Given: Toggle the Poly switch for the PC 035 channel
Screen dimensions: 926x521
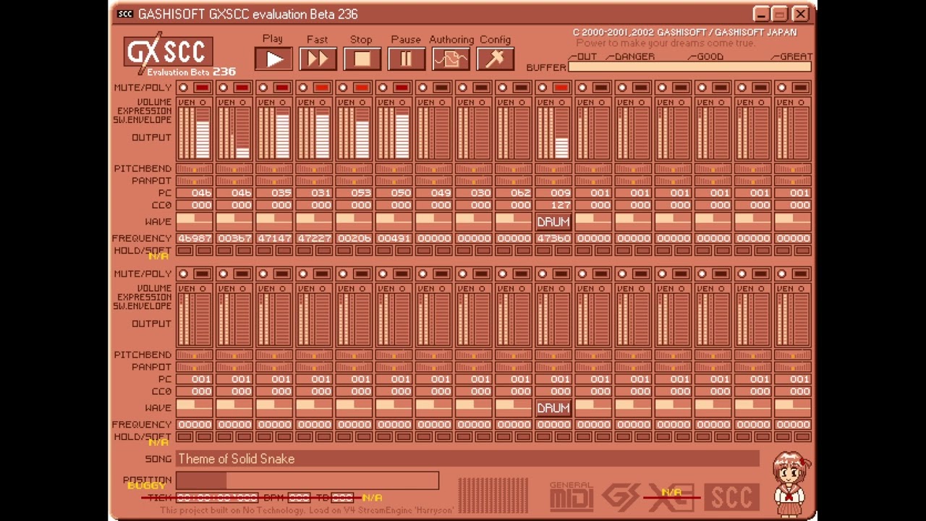Looking at the screenshot, I should click(281, 88).
